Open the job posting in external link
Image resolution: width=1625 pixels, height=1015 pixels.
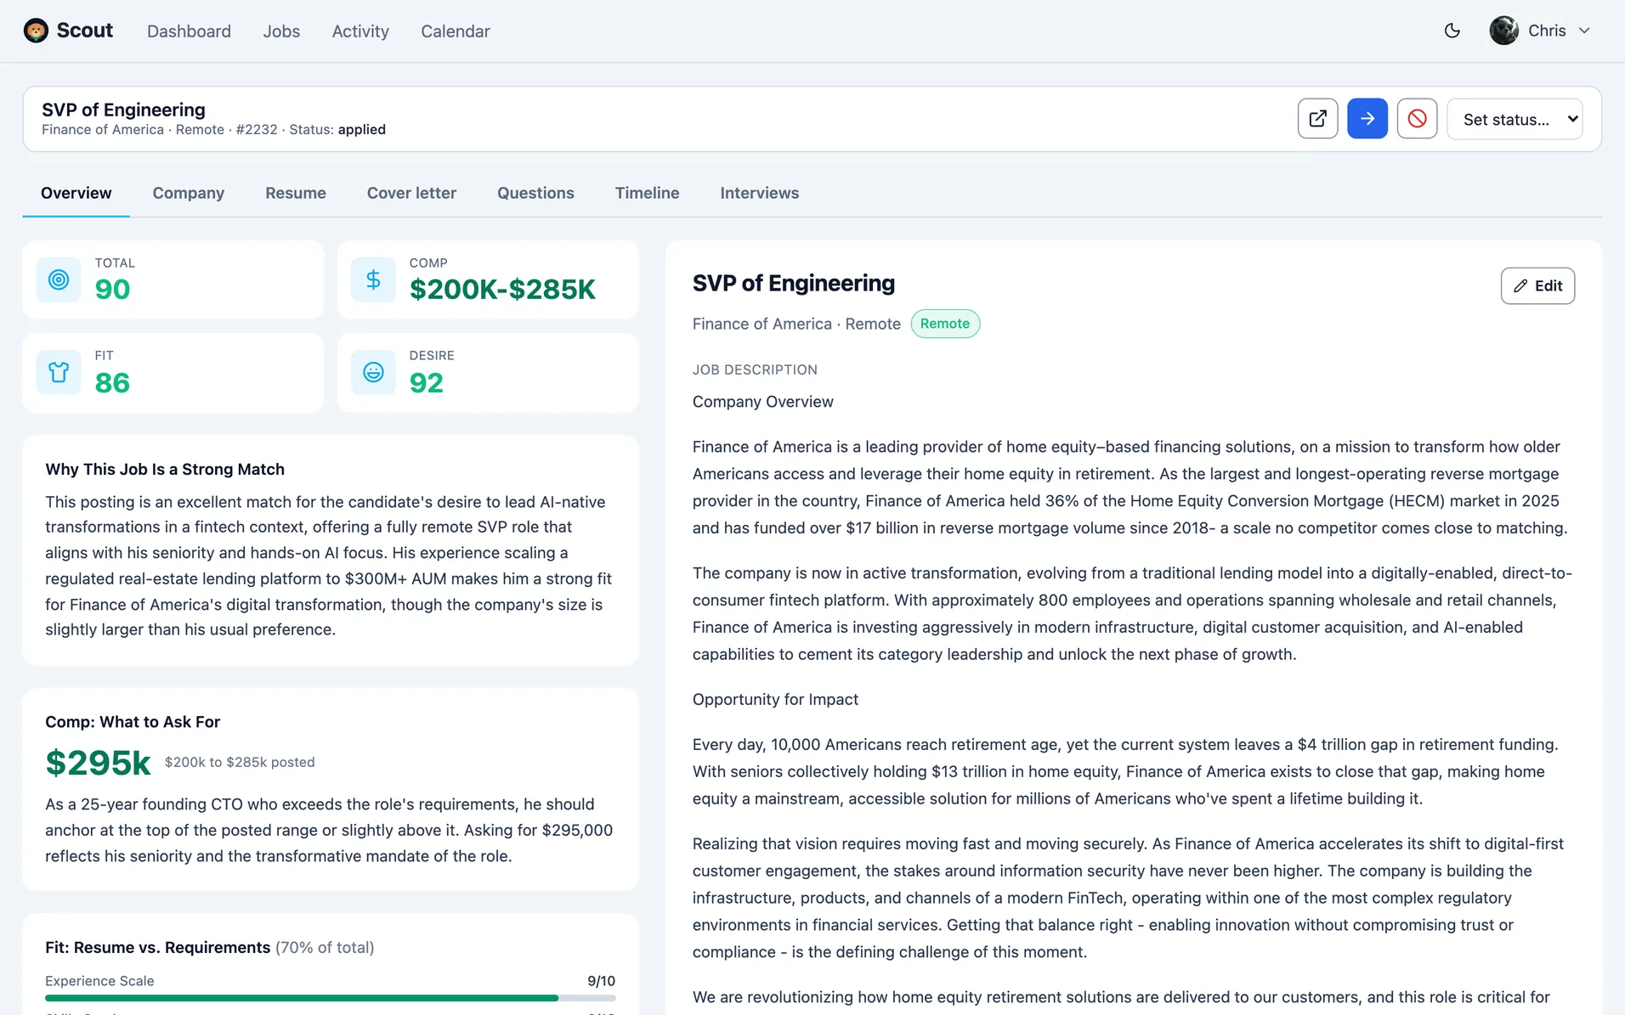pos(1317,119)
